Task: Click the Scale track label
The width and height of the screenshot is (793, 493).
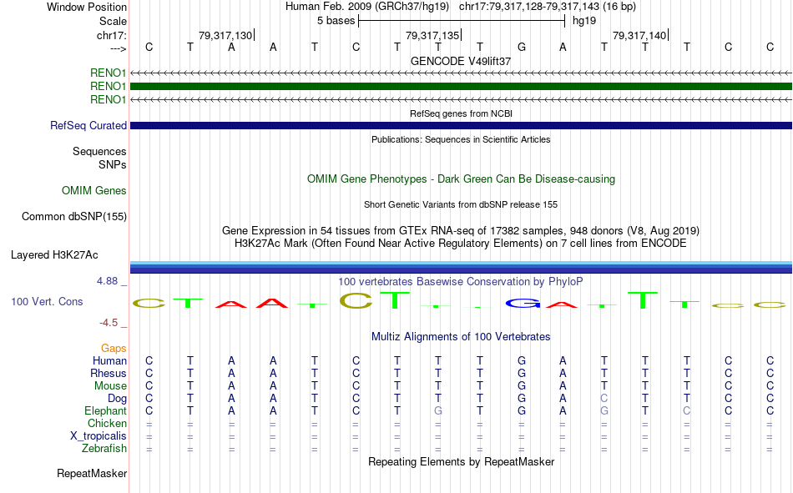Action: (x=113, y=21)
